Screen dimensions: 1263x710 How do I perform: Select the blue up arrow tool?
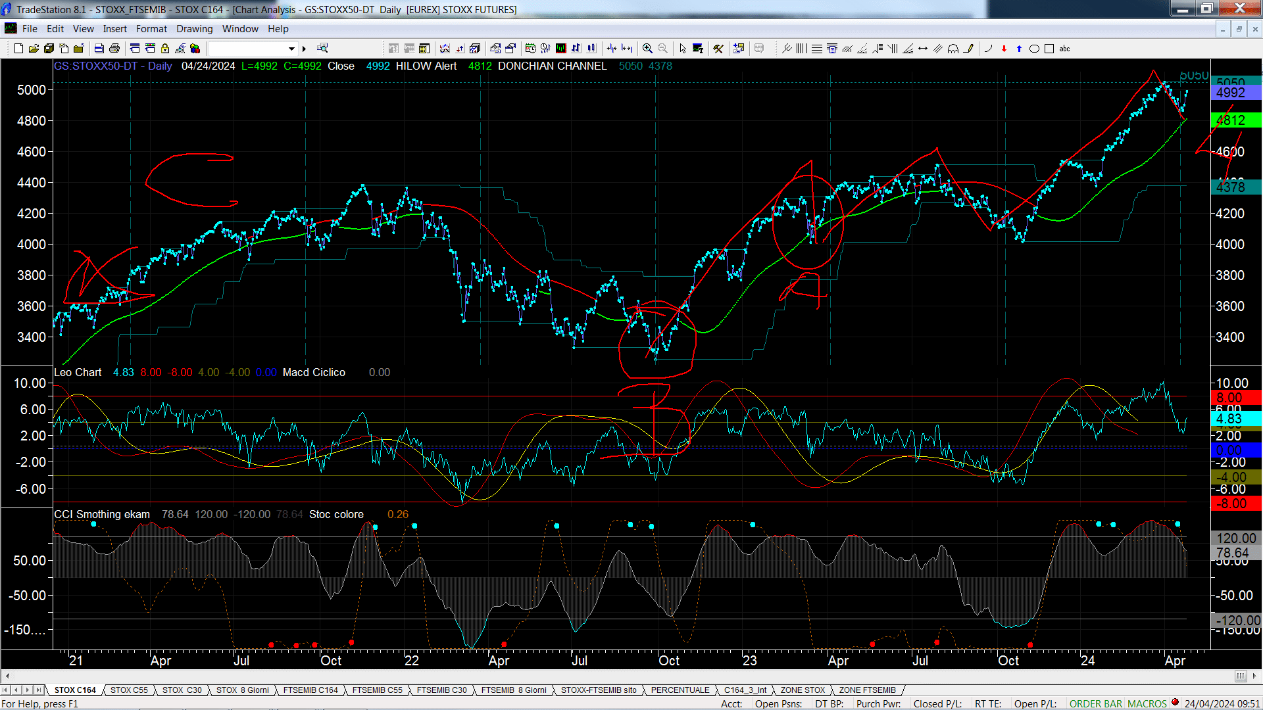[1019, 48]
